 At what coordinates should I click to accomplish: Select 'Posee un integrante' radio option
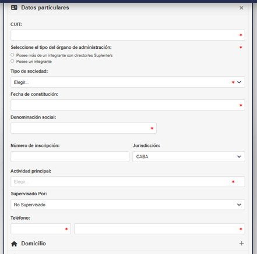12,61
